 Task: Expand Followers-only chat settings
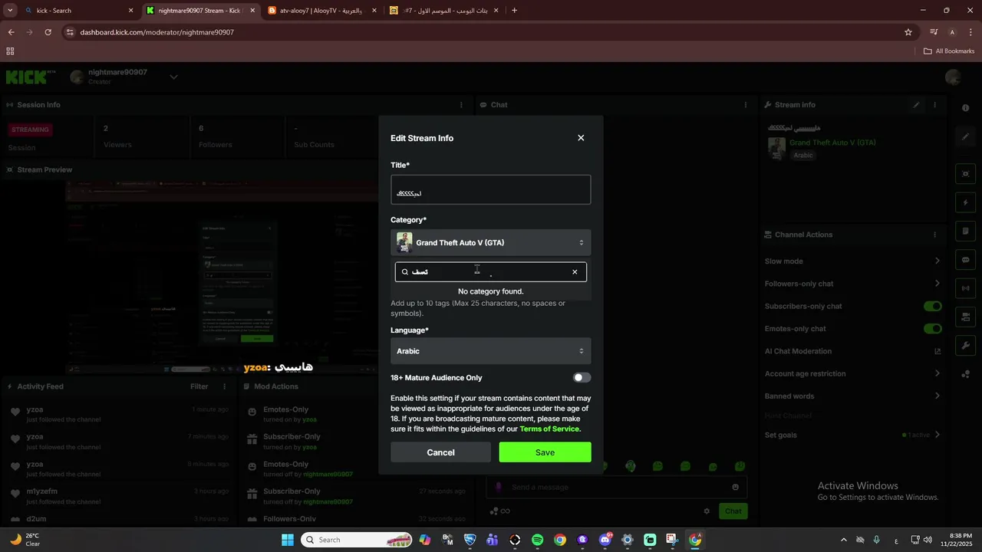(937, 284)
